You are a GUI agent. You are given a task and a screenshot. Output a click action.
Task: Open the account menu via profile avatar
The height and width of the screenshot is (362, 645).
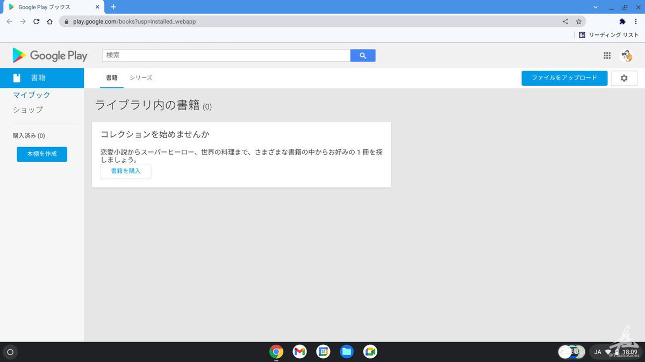point(627,55)
